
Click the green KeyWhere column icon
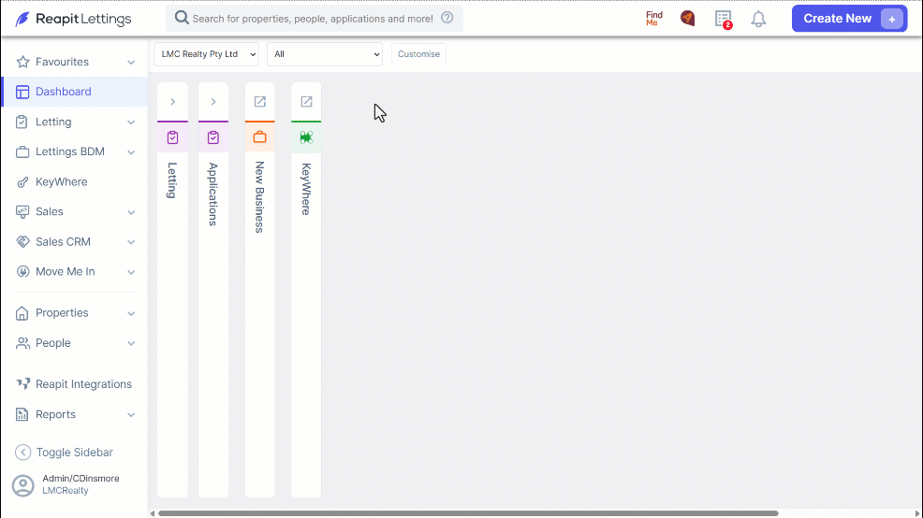(306, 137)
